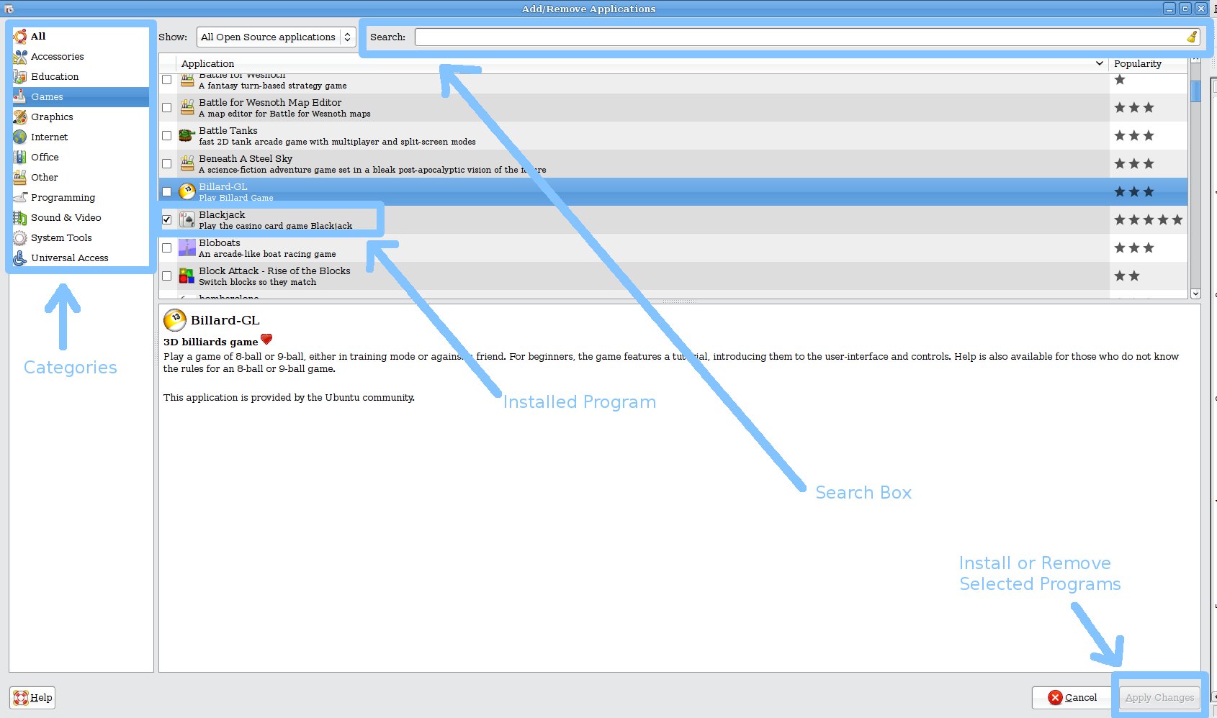Click the Block Attack game icon
Screen dimensions: 1217x718
pyautogui.click(x=187, y=276)
